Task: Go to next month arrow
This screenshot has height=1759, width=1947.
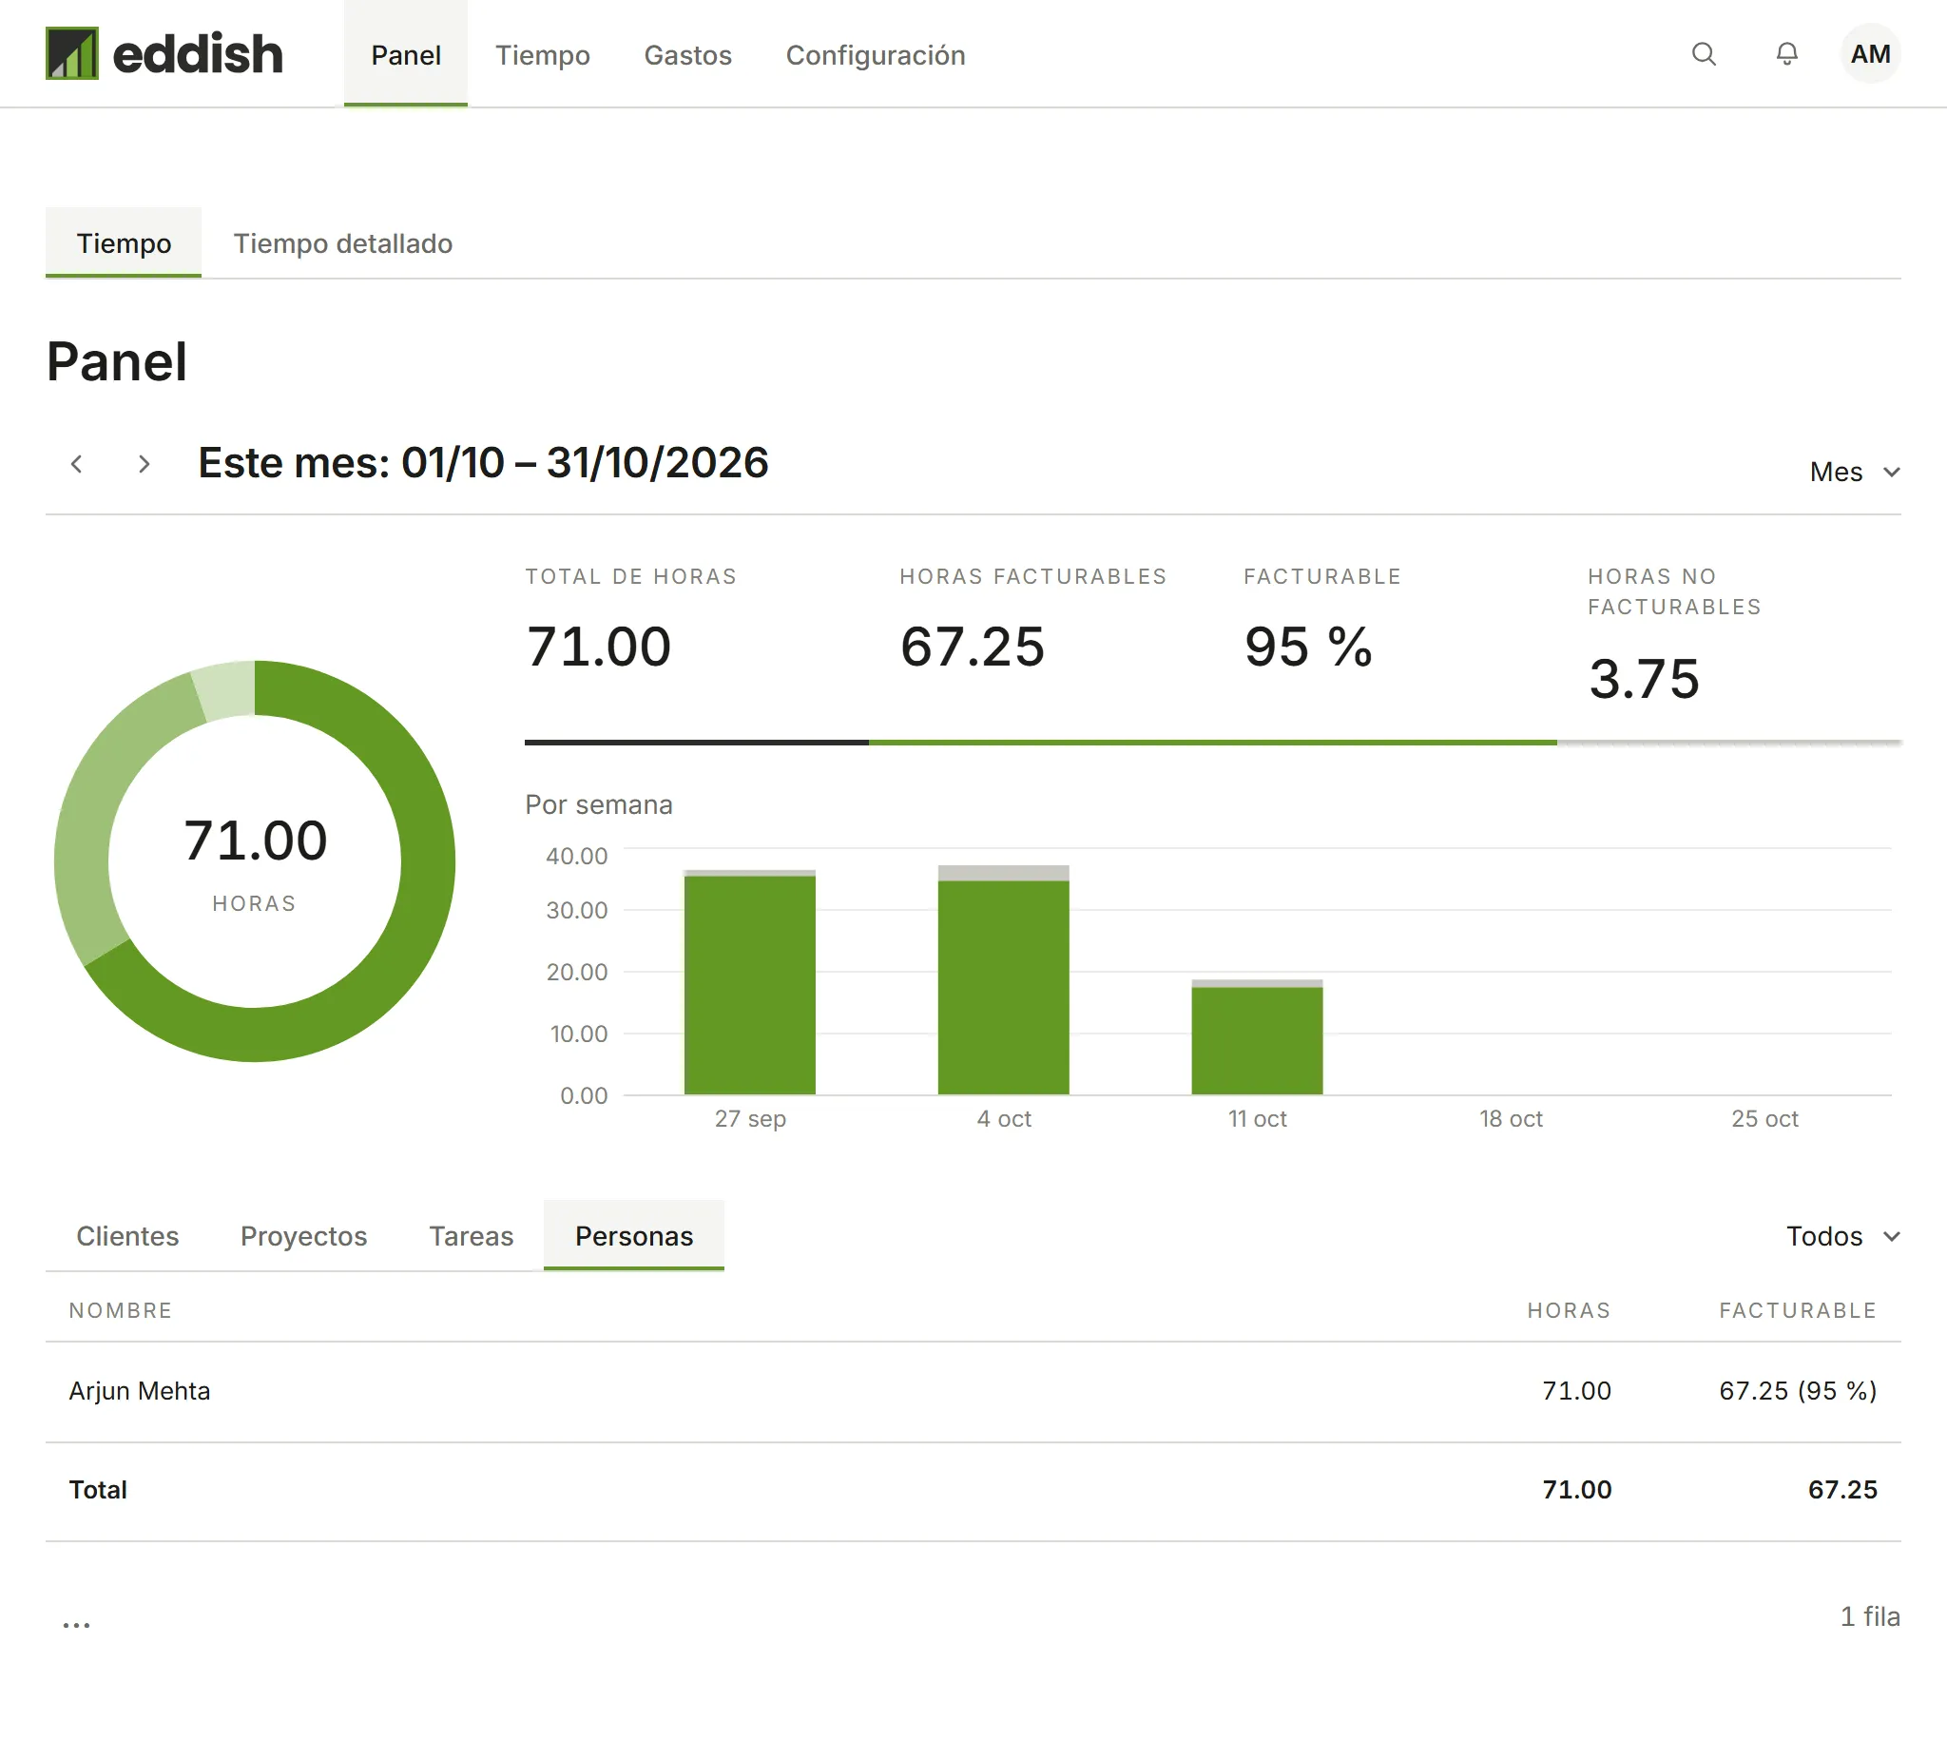Action: click(144, 464)
